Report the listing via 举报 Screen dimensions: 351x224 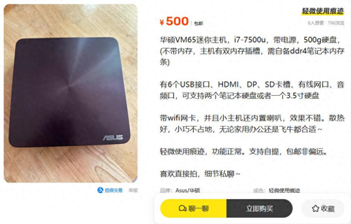click(133, 190)
